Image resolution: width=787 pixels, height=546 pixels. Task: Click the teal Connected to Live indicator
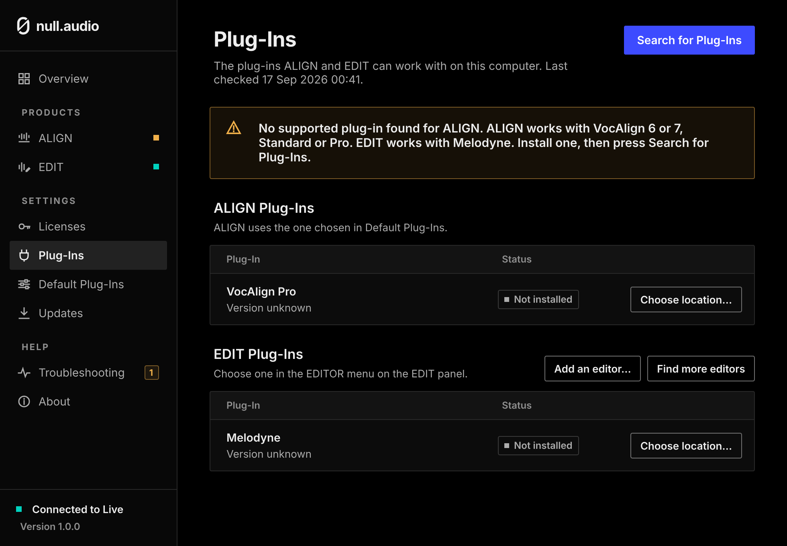pos(19,509)
